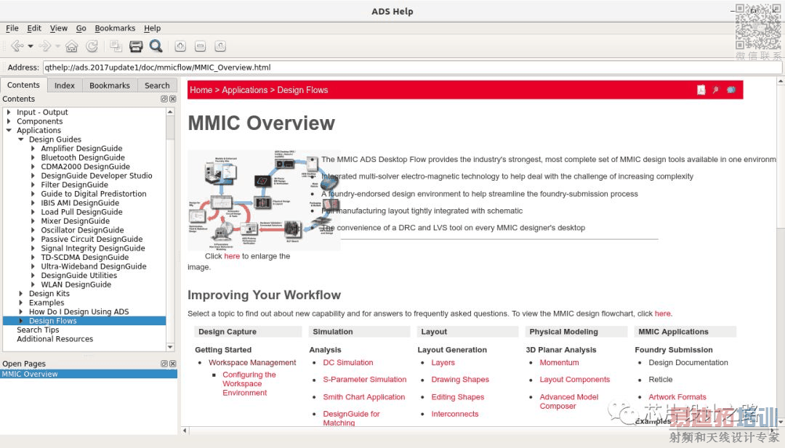Screen dimensions: 785x448
Task: Expand the Input - Output tree node
Action: pyautogui.click(x=9, y=113)
